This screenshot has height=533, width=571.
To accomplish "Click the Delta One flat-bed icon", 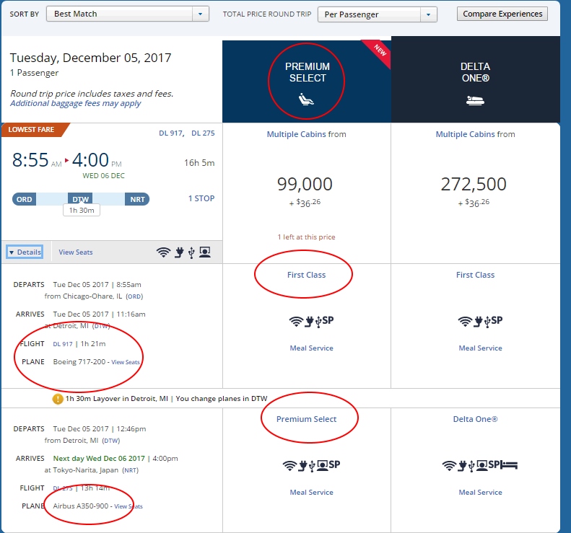I will coord(475,102).
